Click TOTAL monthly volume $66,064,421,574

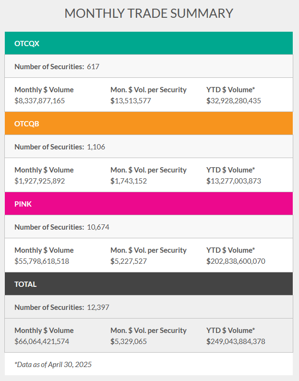point(42,342)
